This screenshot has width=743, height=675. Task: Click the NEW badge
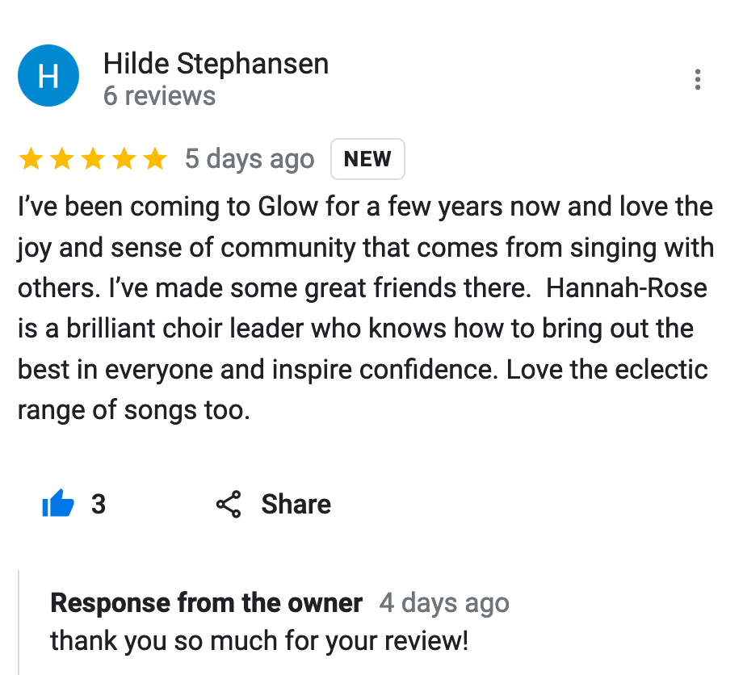coord(367,159)
